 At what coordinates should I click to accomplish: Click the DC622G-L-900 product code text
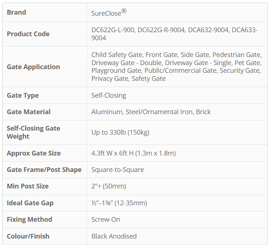113,30
